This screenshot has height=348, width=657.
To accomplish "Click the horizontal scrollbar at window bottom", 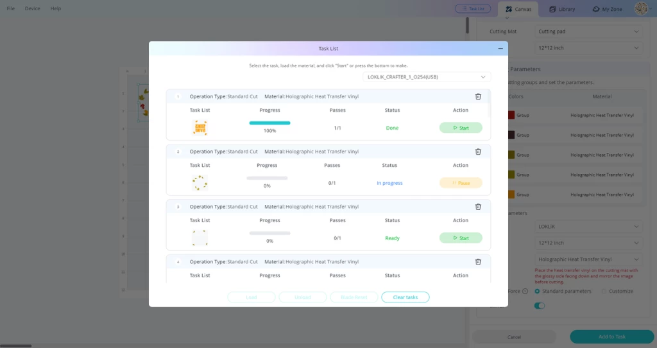I will [x=16, y=346].
